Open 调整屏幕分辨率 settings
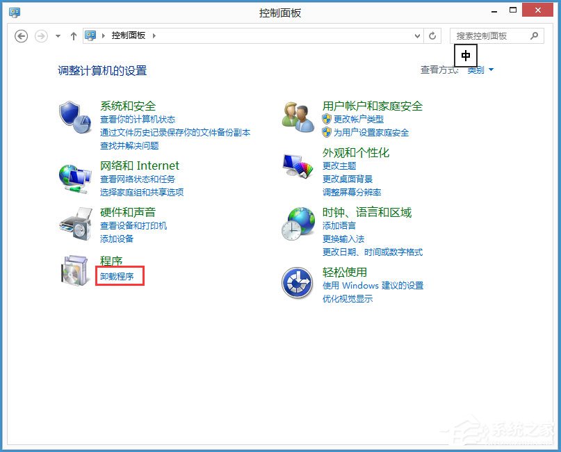 click(353, 193)
